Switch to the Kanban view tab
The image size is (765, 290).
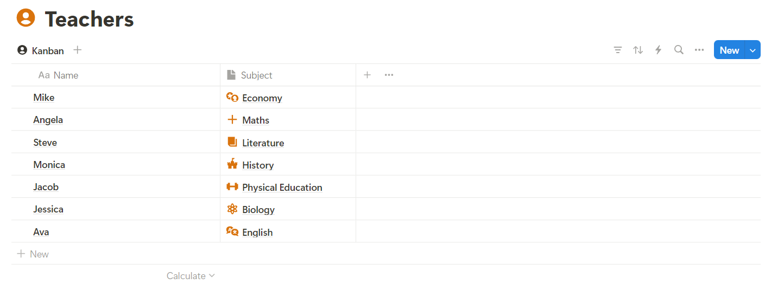41,50
